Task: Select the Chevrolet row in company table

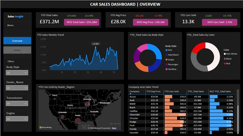Action: (x=181, y=115)
